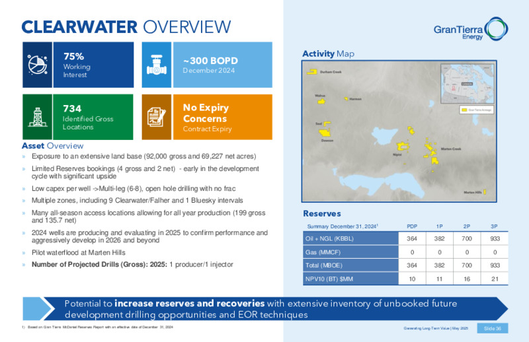Click the Canada inset map thumbnail
529x342 pixels.
pos(468,84)
